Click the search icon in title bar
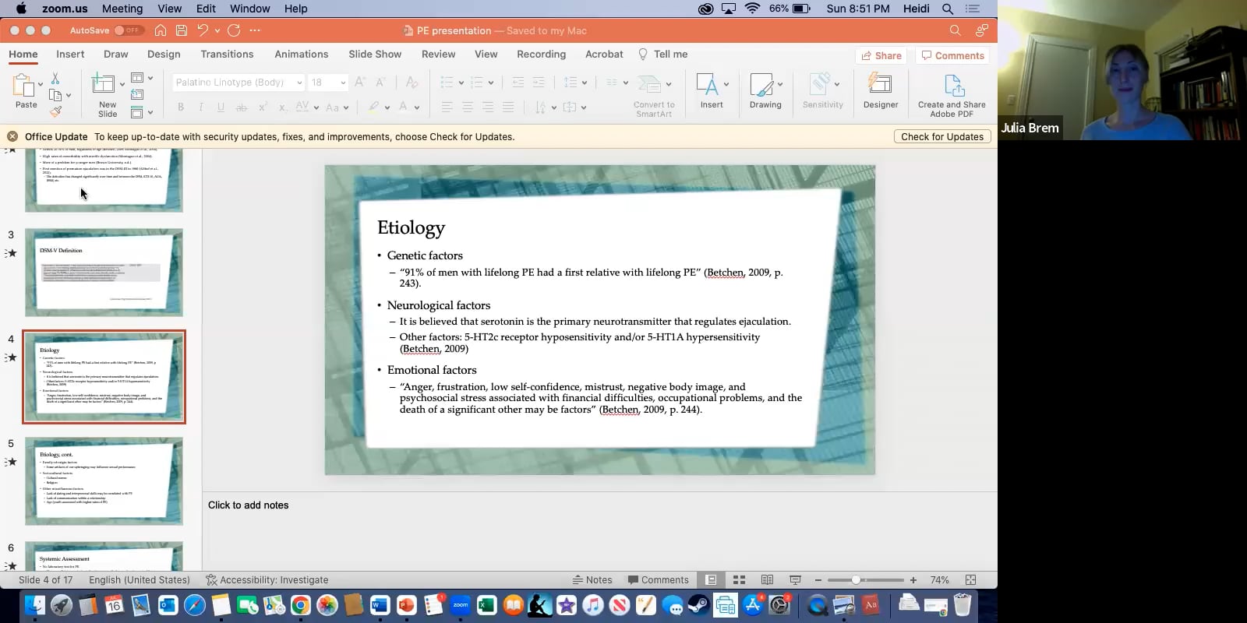1247x623 pixels. 955,30
